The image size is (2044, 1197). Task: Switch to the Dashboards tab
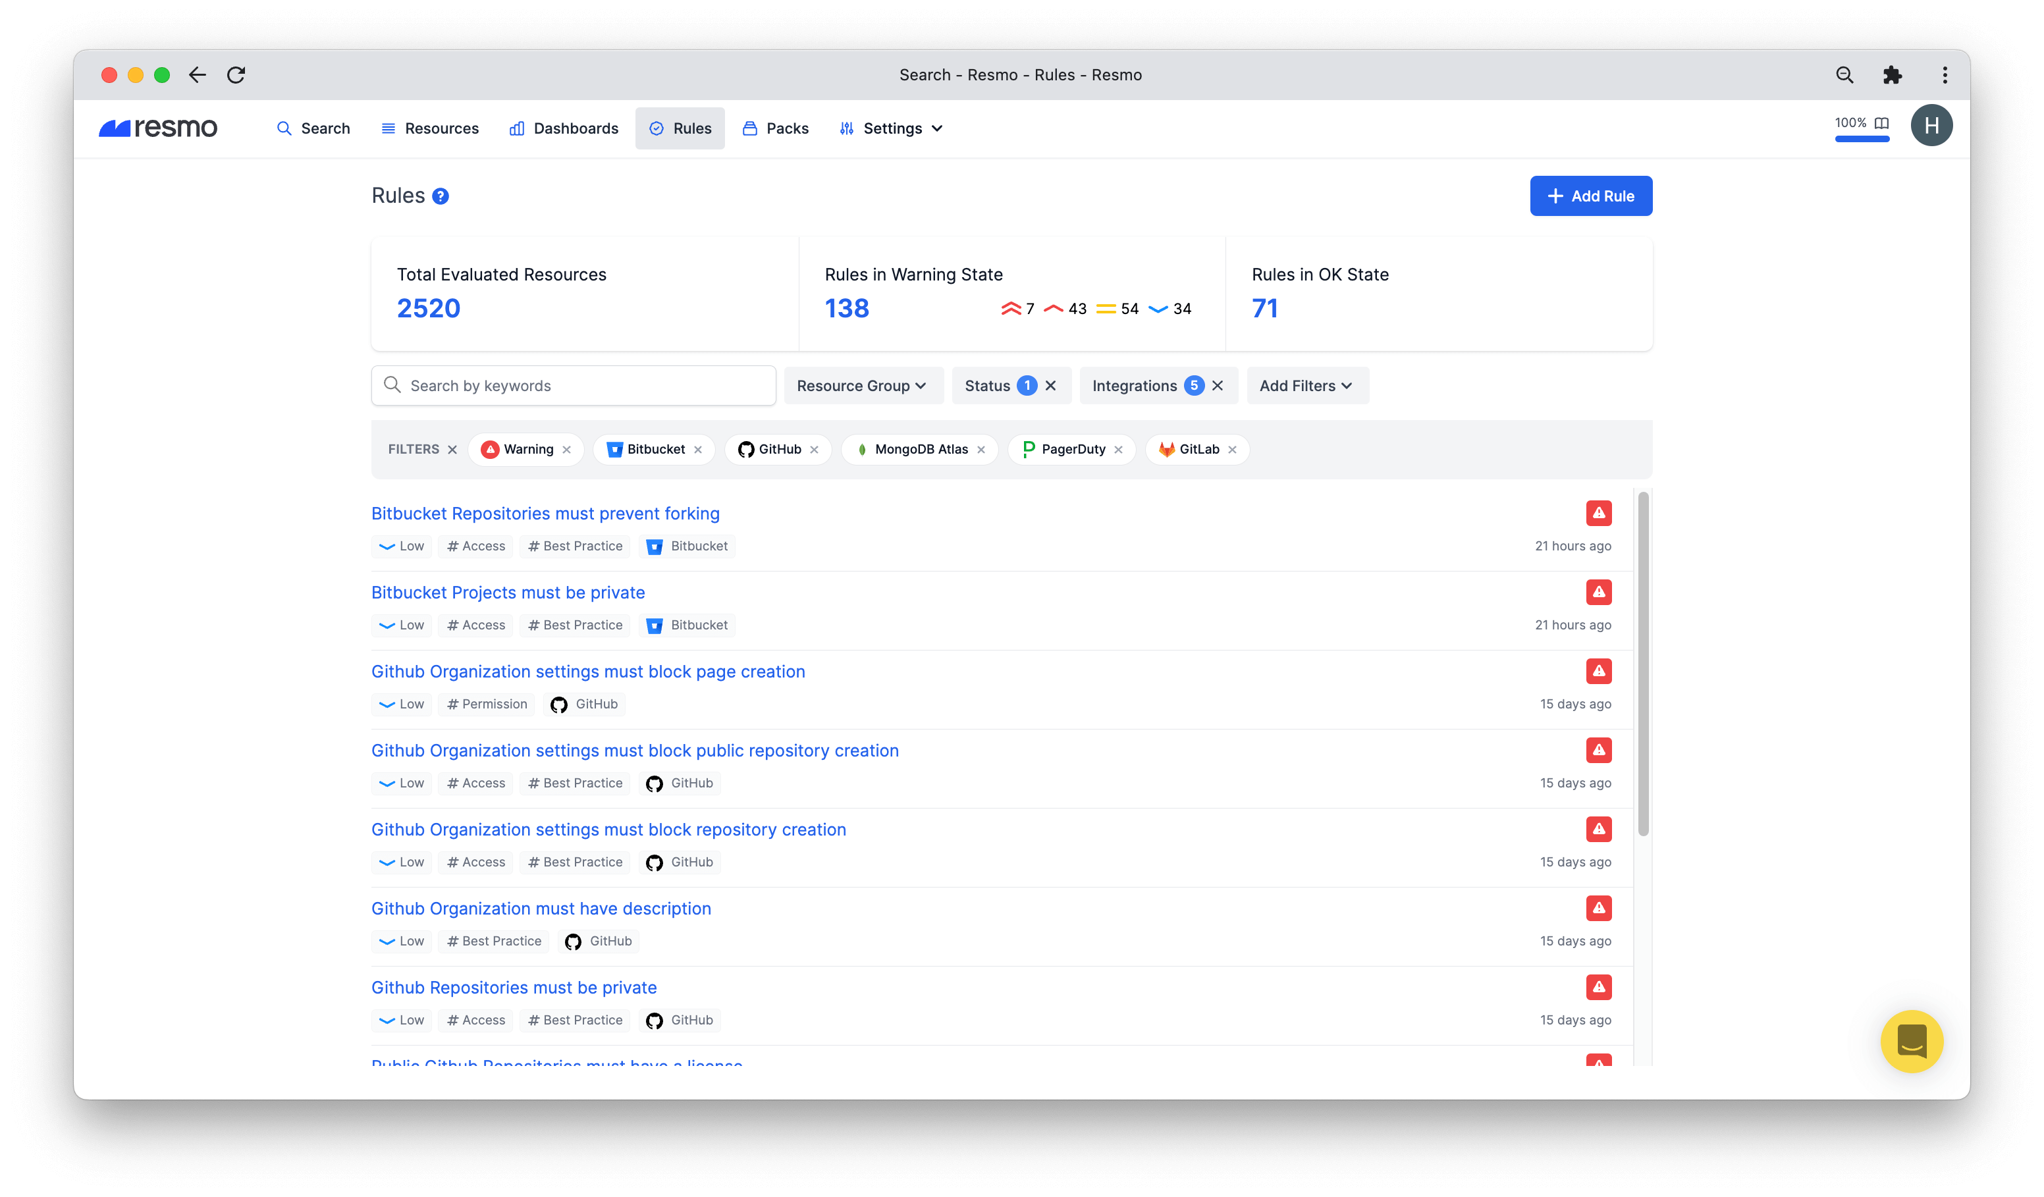point(564,129)
